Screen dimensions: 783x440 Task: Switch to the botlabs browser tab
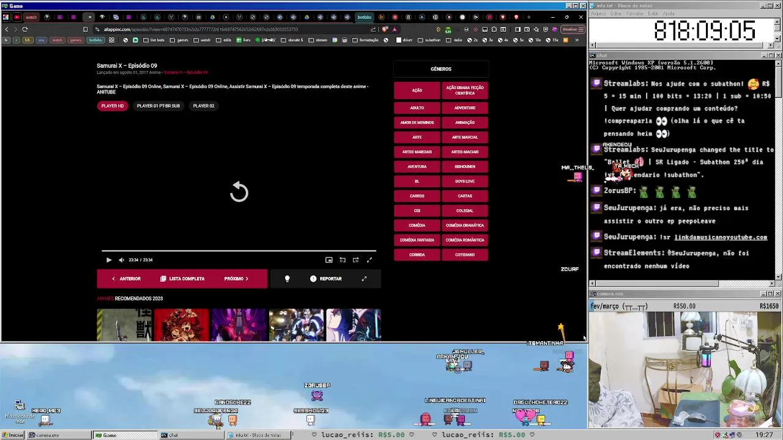[365, 17]
